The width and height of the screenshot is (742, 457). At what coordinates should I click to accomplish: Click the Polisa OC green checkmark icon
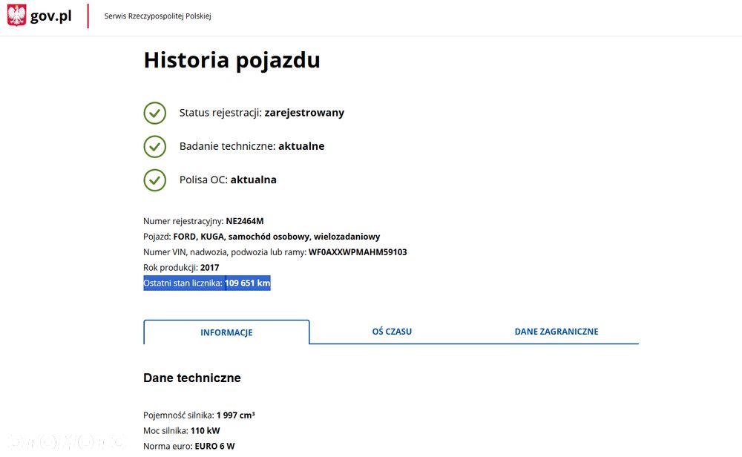click(154, 180)
